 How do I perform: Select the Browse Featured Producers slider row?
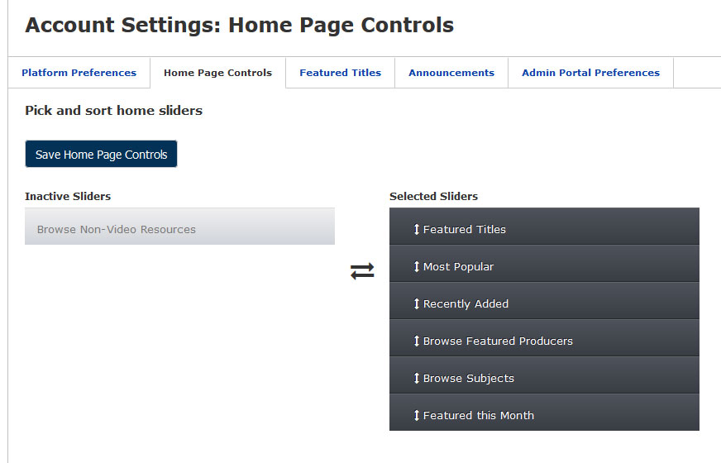[544, 338]
